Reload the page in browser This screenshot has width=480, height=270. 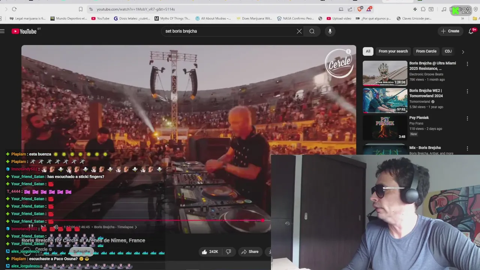14,9
